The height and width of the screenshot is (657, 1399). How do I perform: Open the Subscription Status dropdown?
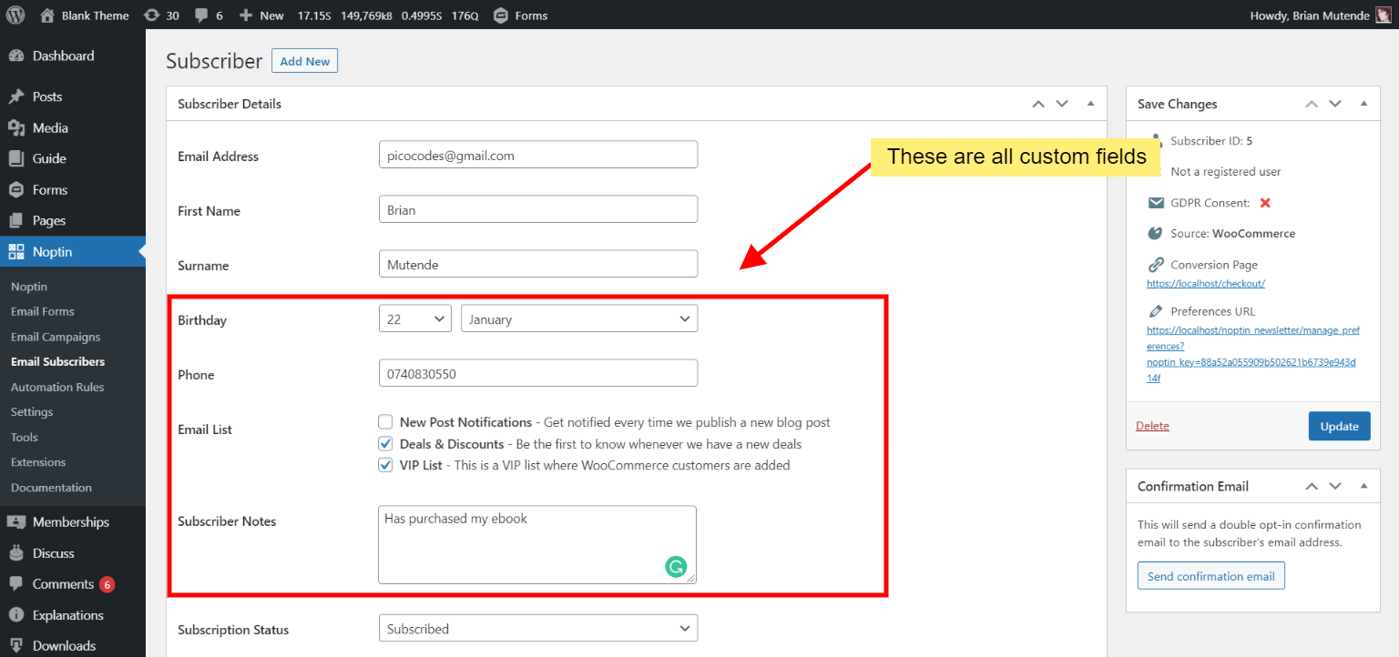[537, 628]
